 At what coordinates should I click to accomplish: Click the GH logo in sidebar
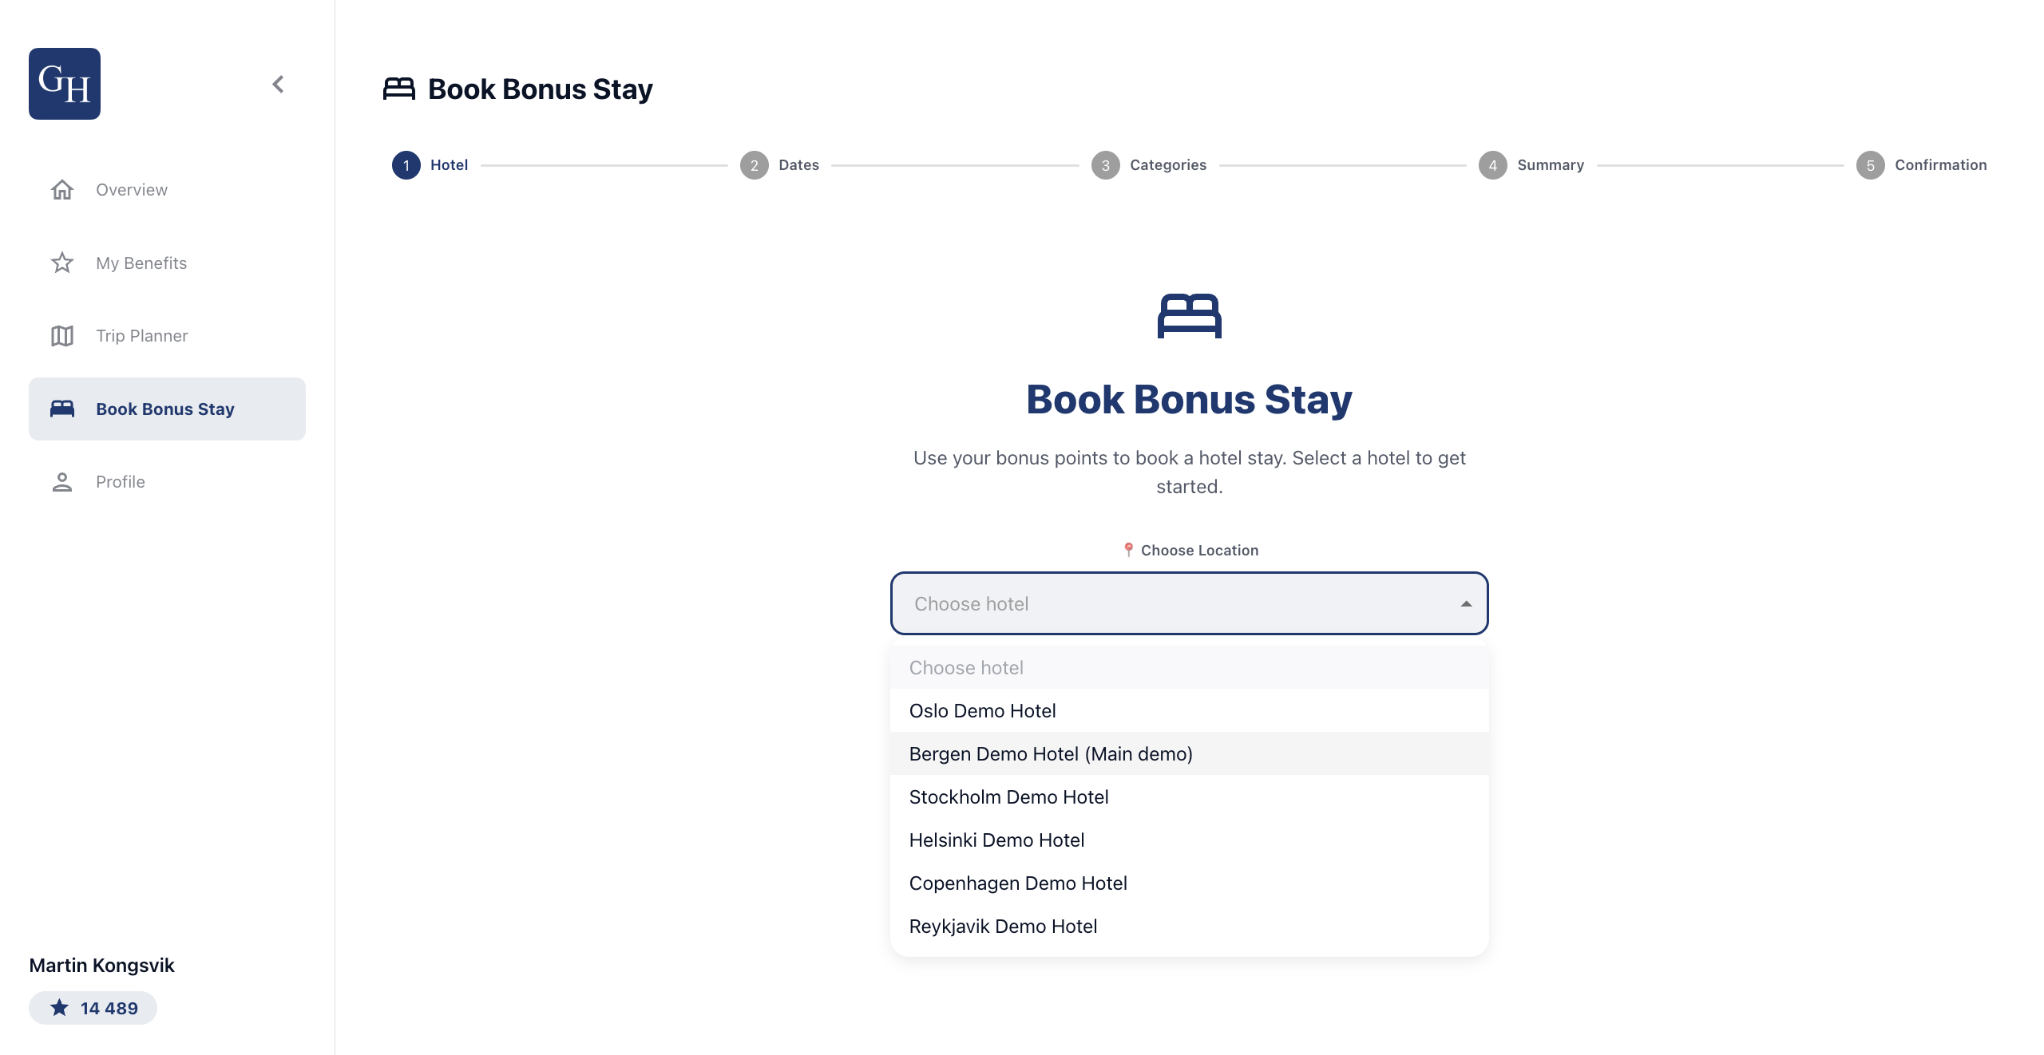(65, 84)
